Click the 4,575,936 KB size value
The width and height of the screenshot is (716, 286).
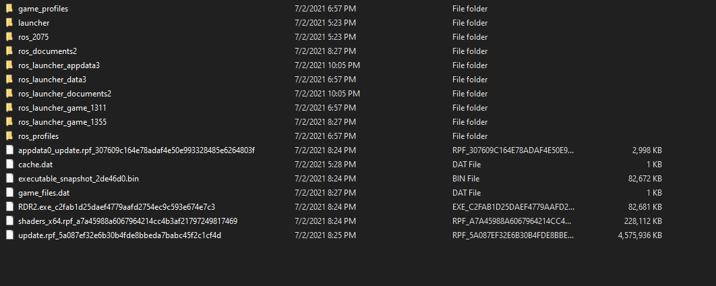click(633, 235)
